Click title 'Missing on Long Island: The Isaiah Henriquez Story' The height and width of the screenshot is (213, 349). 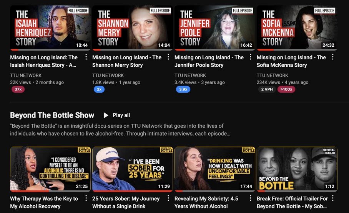44,61
